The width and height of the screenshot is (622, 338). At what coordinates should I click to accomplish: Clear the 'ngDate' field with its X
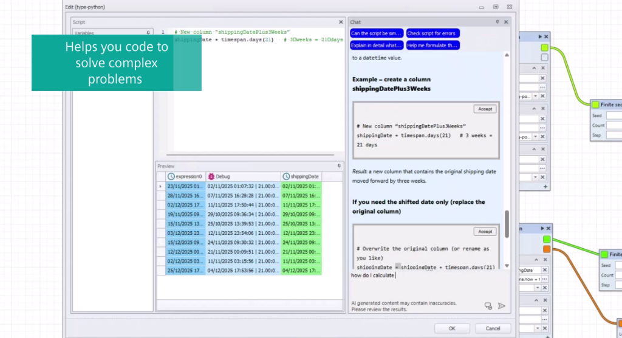pos(545,270)
